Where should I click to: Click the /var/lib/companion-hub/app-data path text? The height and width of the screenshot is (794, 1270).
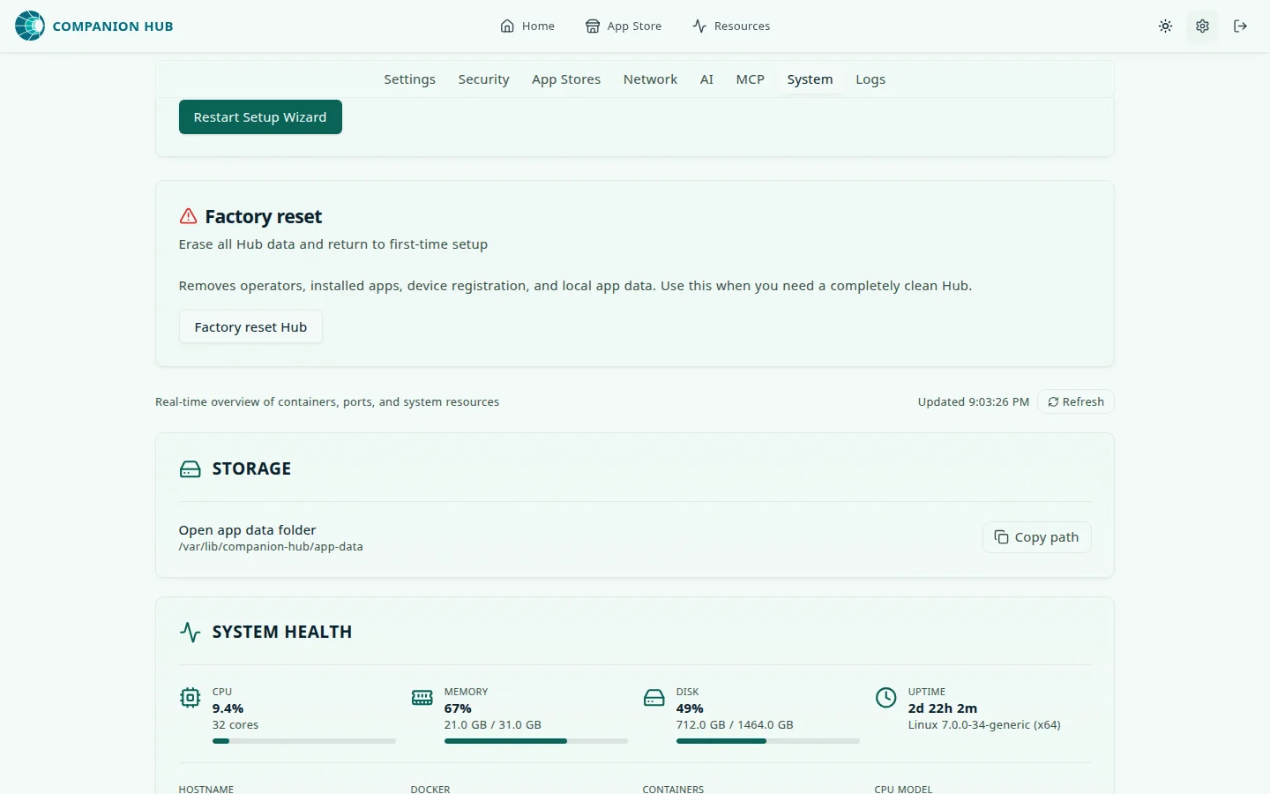(x=271, y=547)
